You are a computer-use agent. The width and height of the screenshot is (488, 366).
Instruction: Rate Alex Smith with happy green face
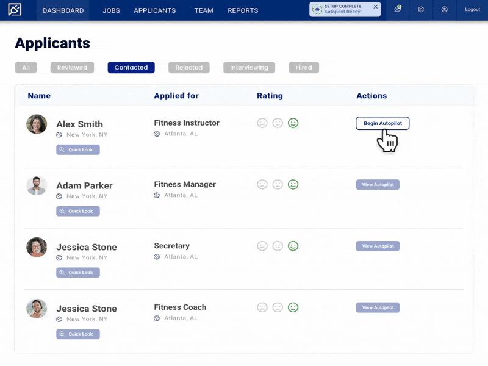(x=293, y=123)
